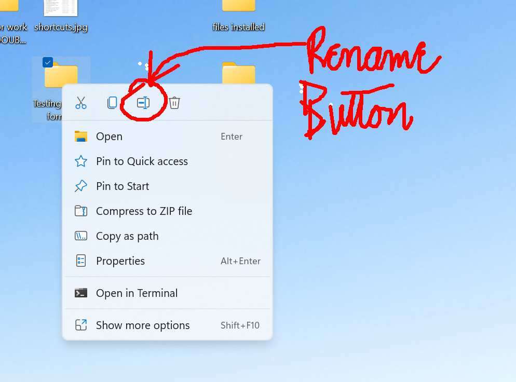
Task: Select the shortcuts.jpg file on desktop
Action: (x=61, y=17)
